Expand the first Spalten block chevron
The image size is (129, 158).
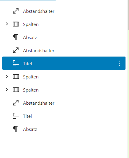(7, 24)
